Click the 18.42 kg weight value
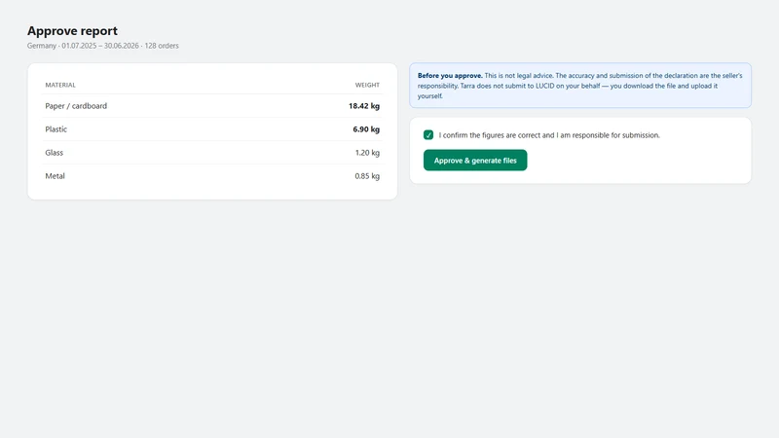 tap(363, 106)
